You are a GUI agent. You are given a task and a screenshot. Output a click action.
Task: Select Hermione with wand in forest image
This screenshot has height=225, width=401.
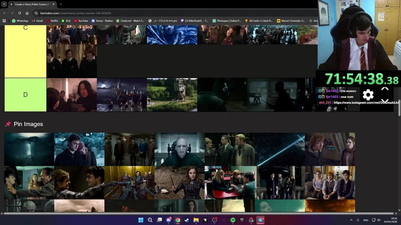tap(180, 182)
